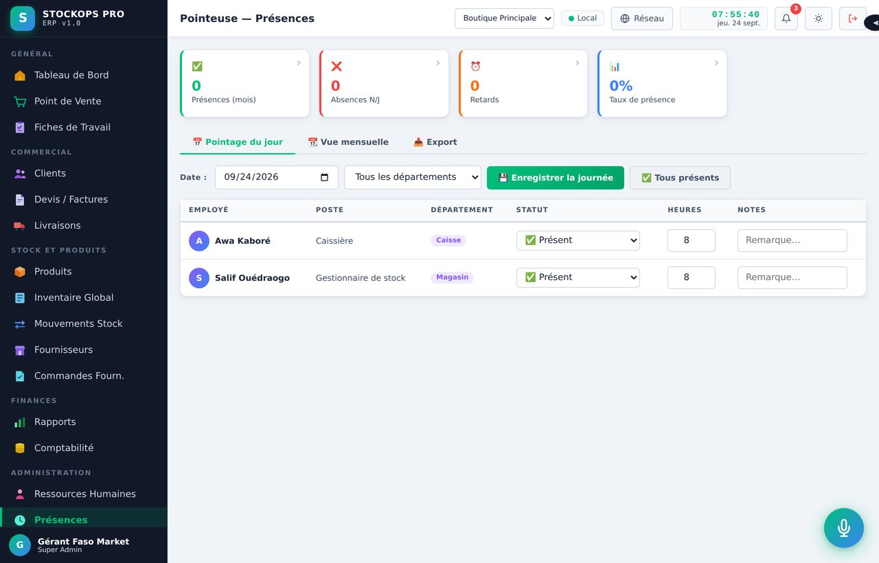Open Ressources Humaines
This screenshot has height=563, width=879.
tap(84, 494)
